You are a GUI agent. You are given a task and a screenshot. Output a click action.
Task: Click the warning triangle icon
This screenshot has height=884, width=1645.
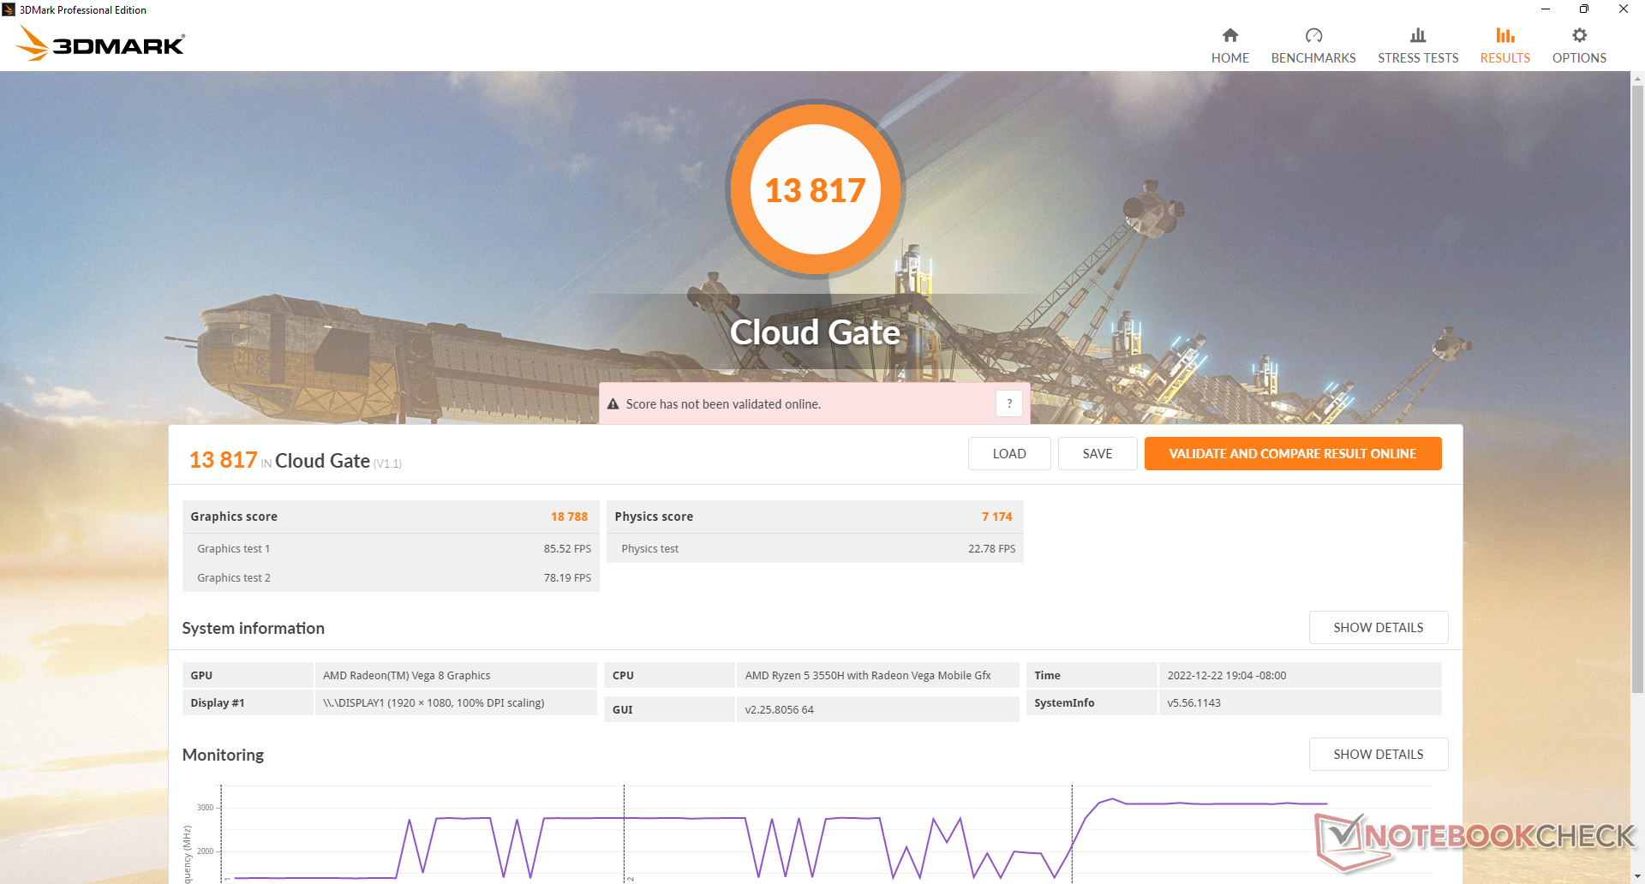[x=613, y=404]
